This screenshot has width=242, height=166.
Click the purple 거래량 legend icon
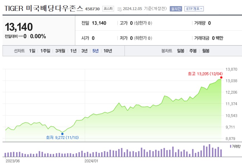[x=231, y=146]
